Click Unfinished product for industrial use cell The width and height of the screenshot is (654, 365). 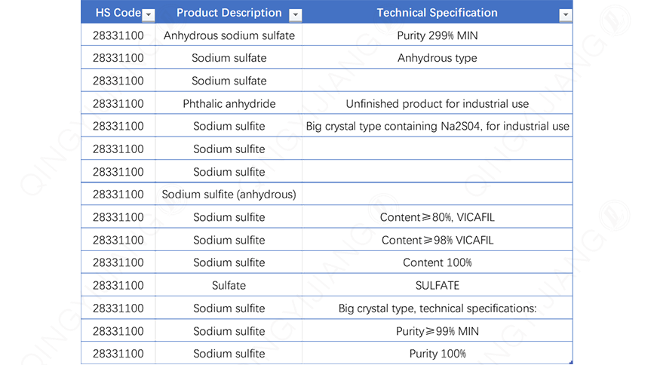437,103
